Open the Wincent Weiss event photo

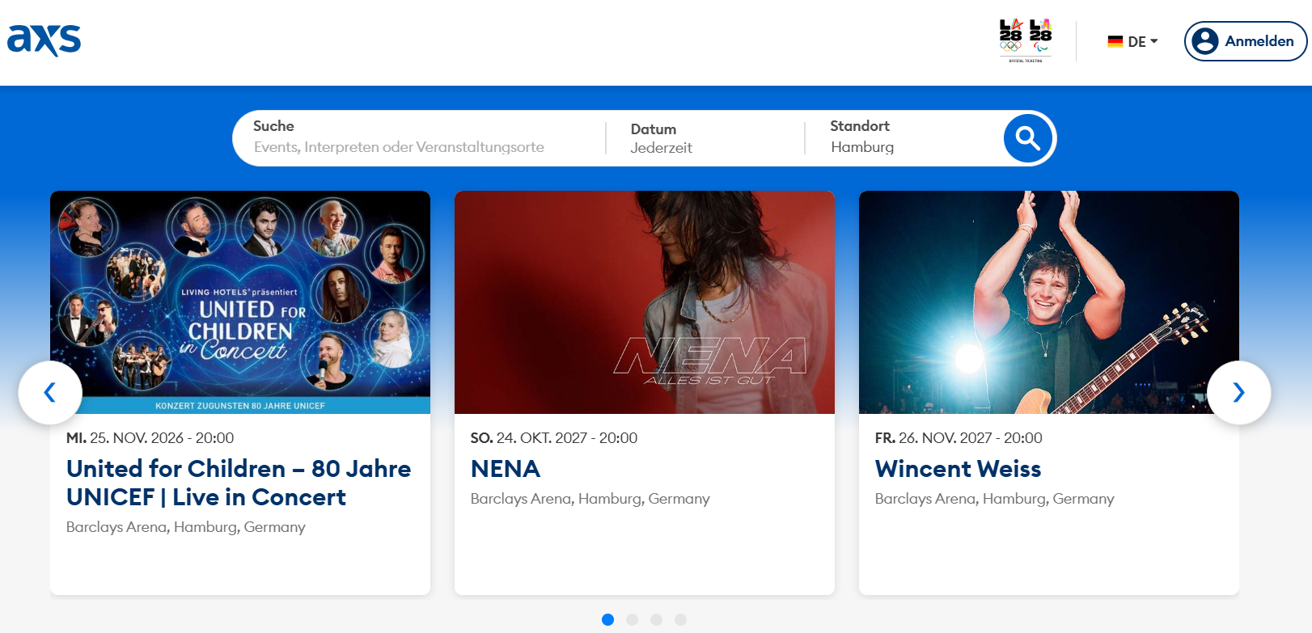[1049, 302]
